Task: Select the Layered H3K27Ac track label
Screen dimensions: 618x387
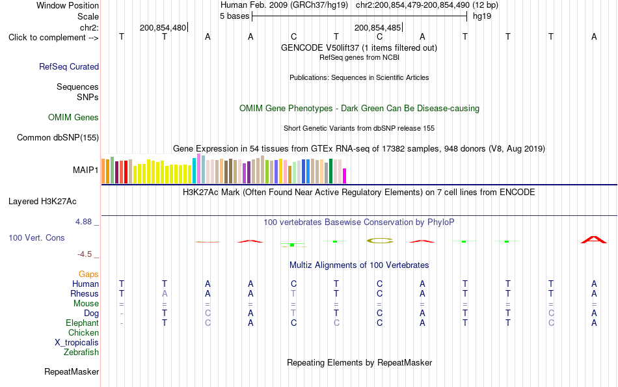Action: click(x=42, y=202)
